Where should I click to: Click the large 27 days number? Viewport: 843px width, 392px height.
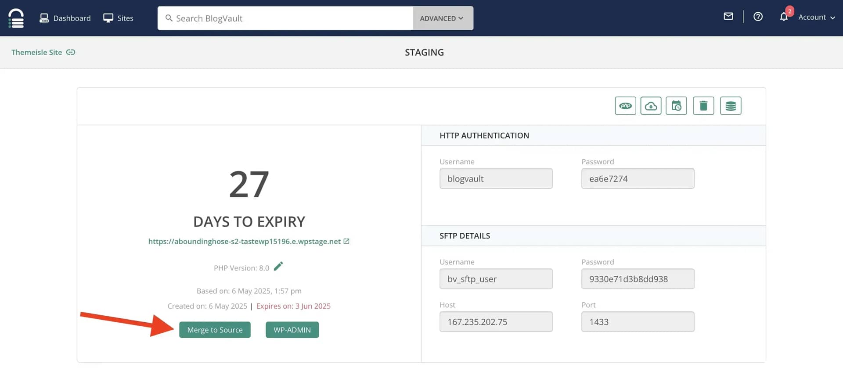(249, 185)
